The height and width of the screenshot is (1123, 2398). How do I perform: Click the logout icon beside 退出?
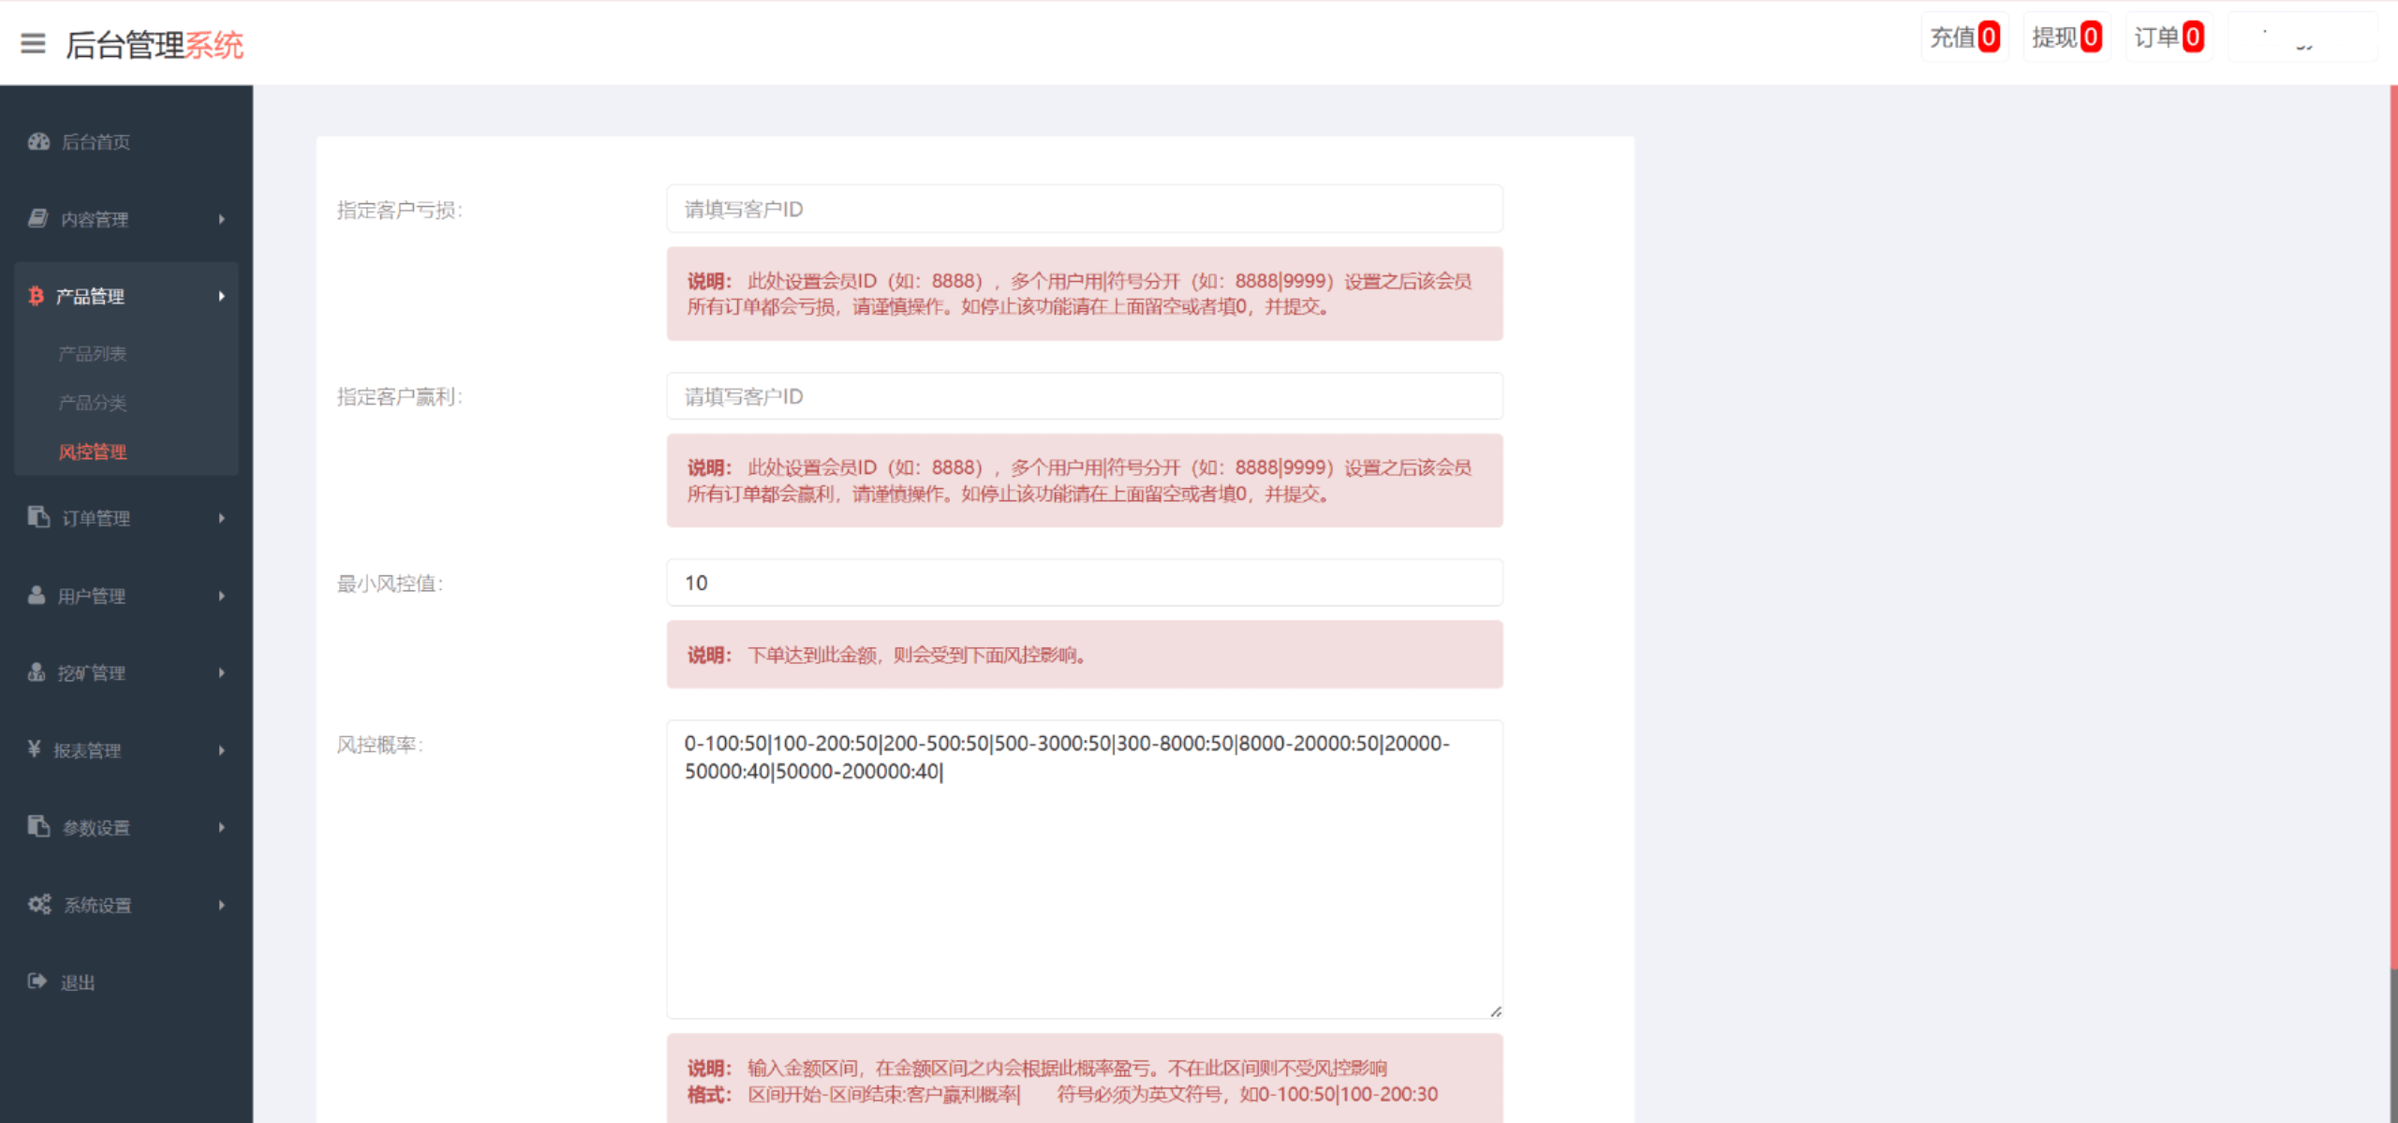[x=36, y=981]
